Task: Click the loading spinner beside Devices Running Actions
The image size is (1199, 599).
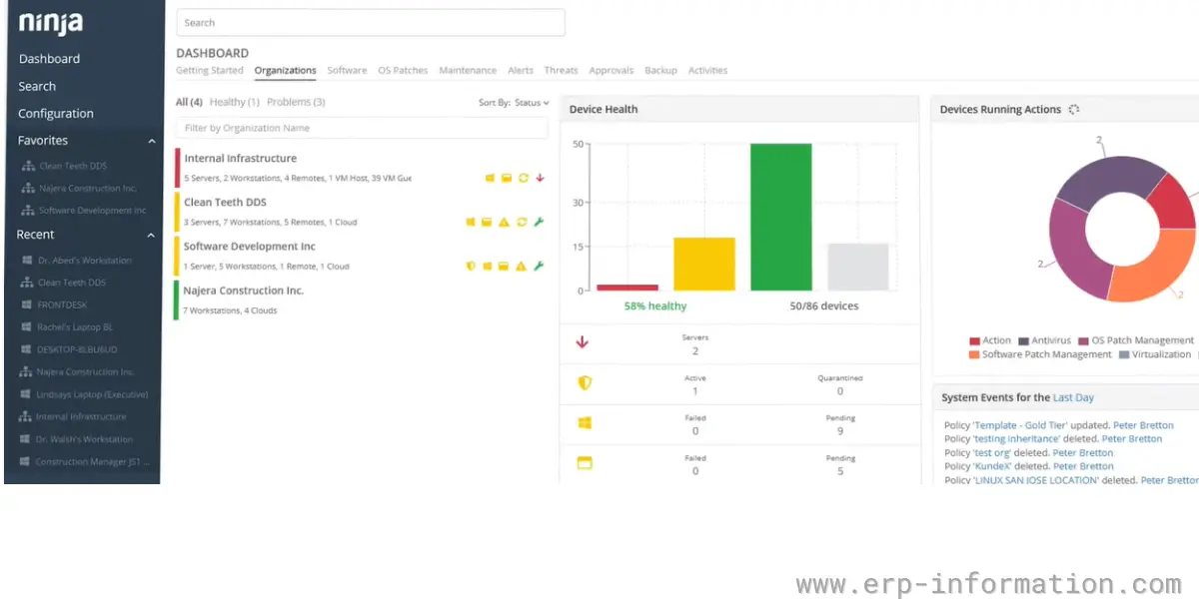Action: pyautogui.click(x=1074, y=109)
